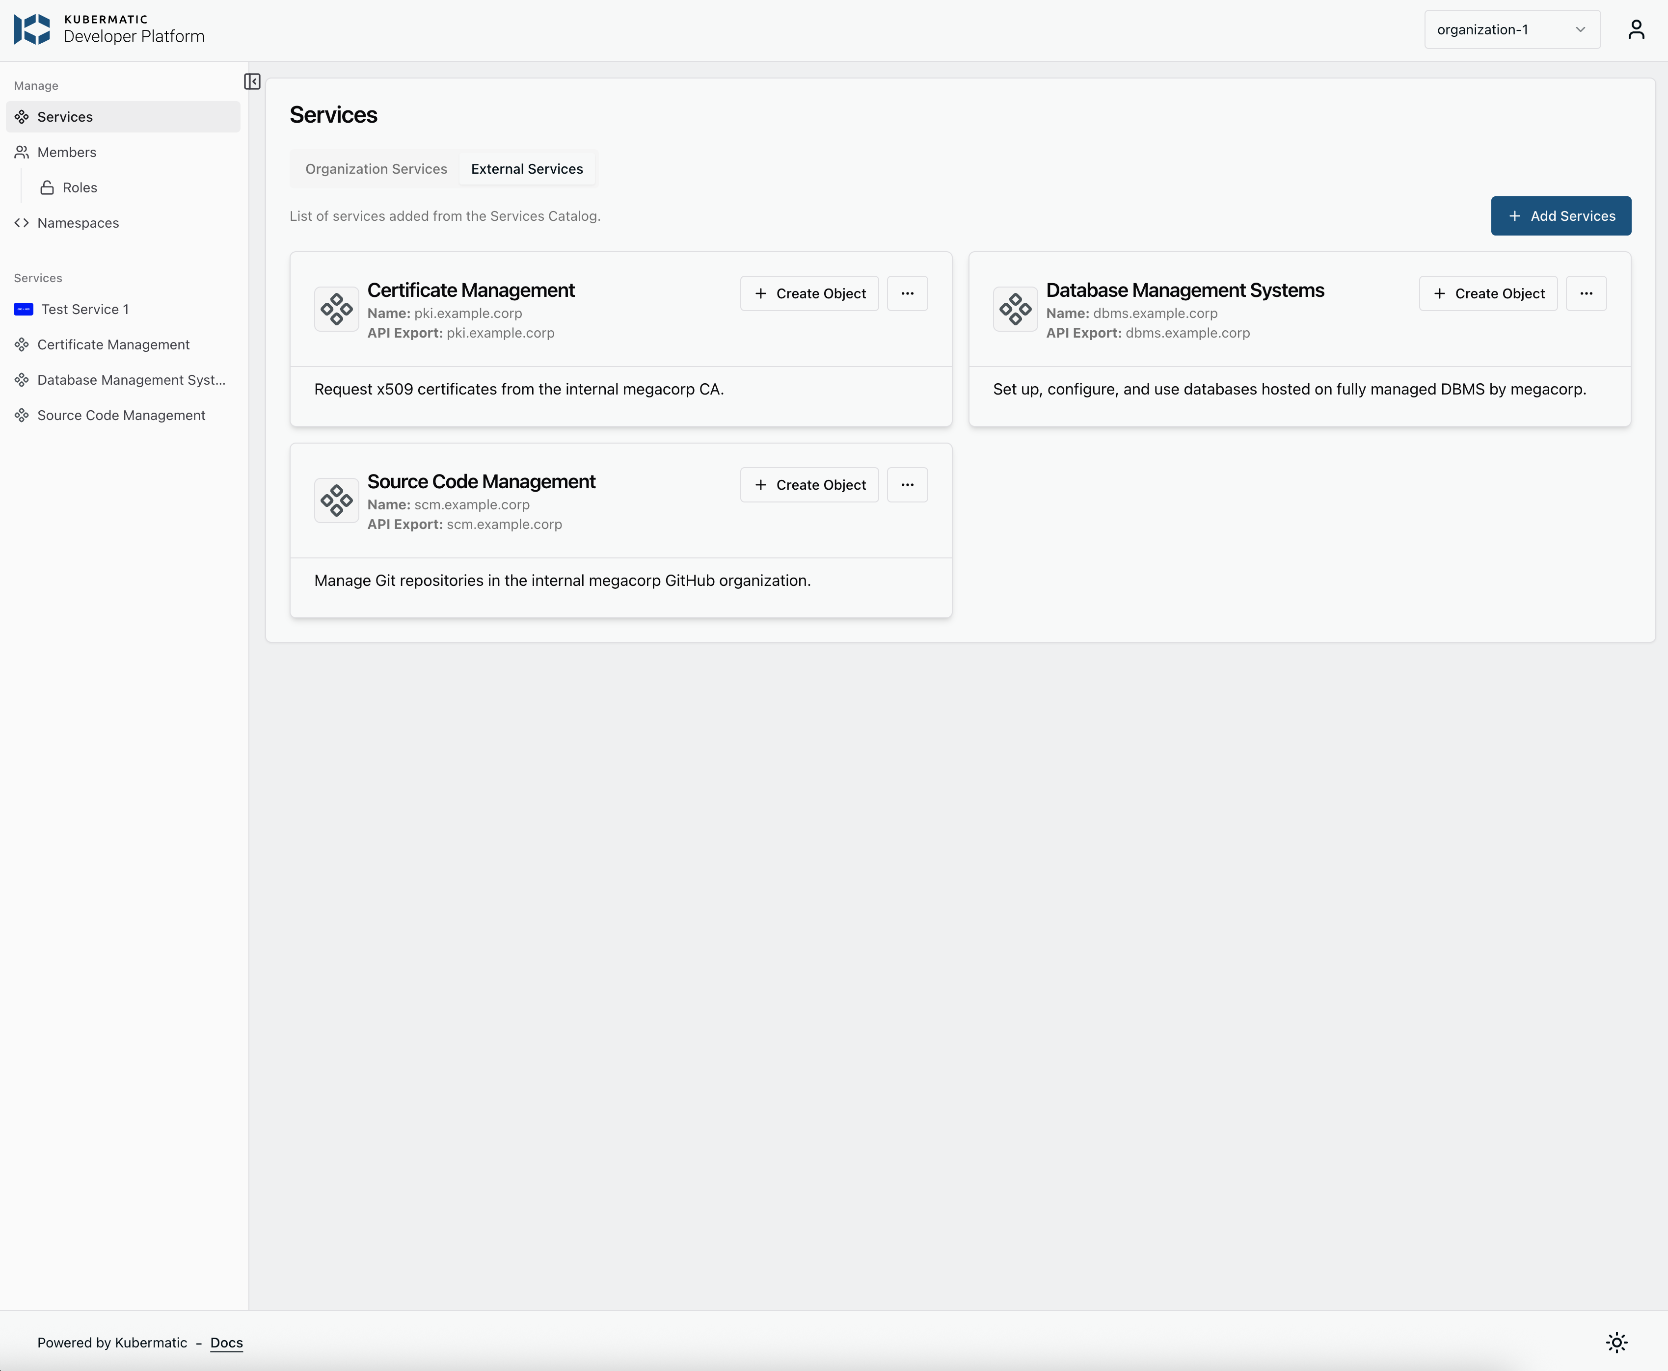
Task: Toggle to Organization Services view
Action: point(376,168)
